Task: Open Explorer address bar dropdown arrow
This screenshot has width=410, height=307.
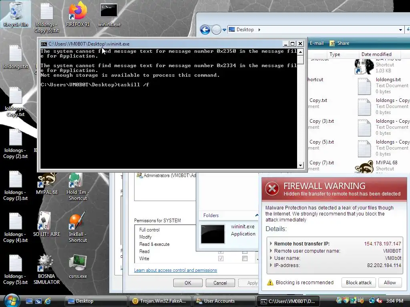Action: click(x=400, y=30)
